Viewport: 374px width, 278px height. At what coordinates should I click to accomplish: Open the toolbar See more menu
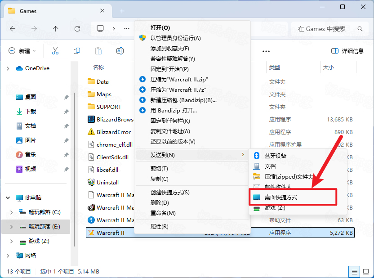266,51
